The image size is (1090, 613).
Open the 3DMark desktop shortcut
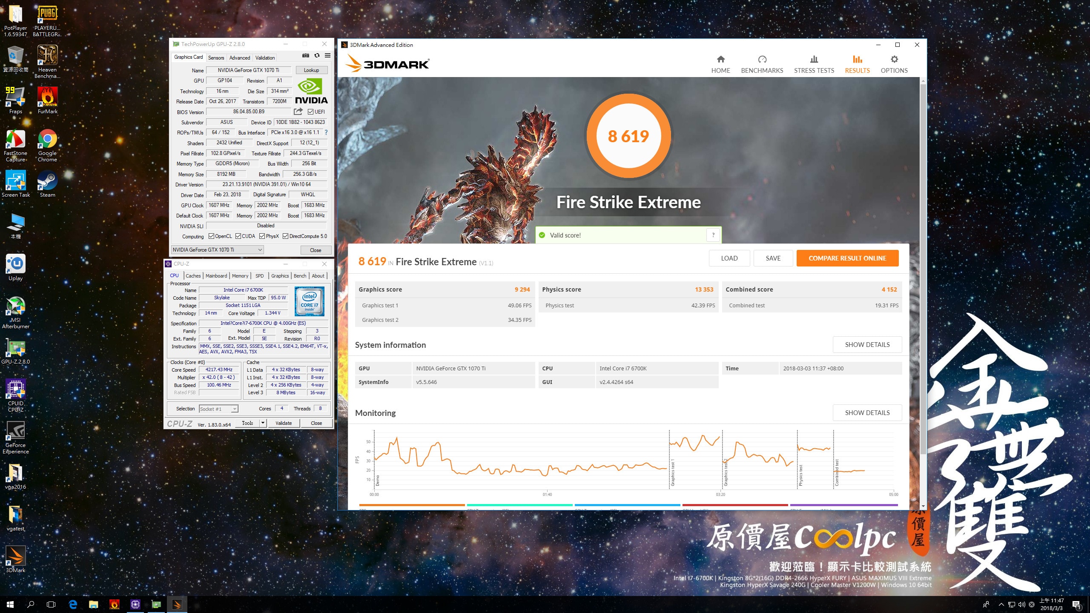[16, 559]
